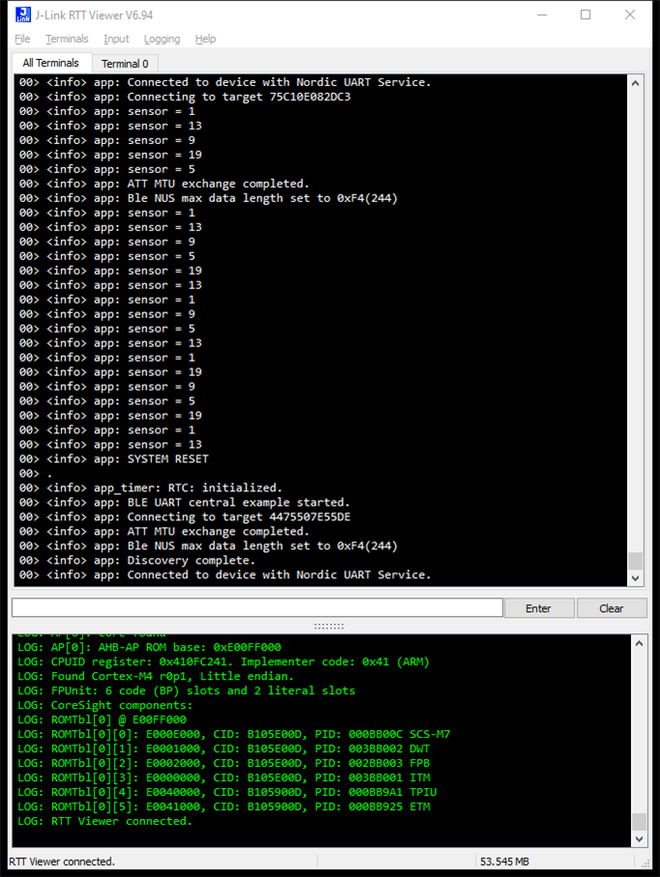Image resolution: width=660 pixels, height=877 pixels.
Task: Switch to the All Terminals tab
Action: pos(51,63)
